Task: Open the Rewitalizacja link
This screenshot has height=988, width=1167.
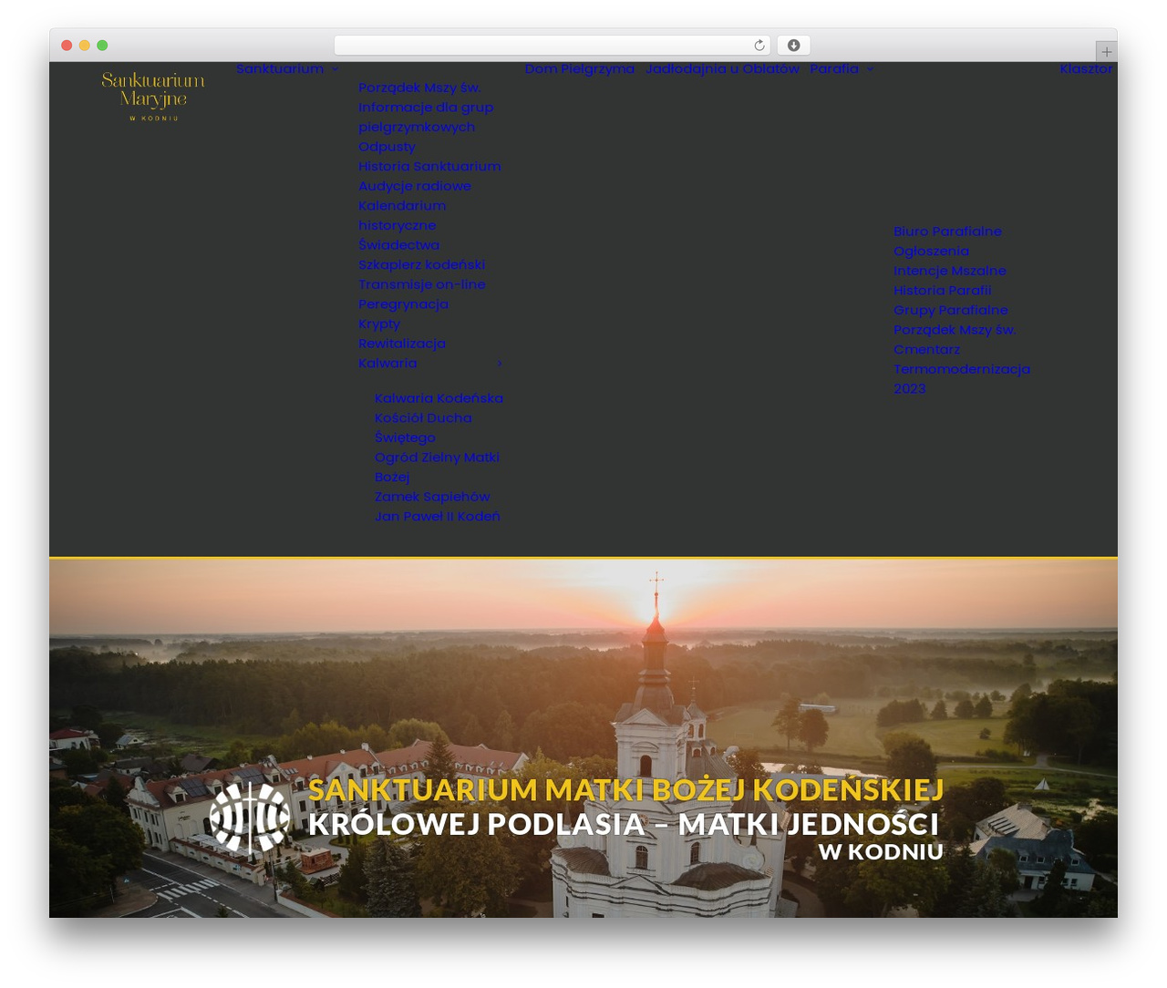Action: coord(402,344)
